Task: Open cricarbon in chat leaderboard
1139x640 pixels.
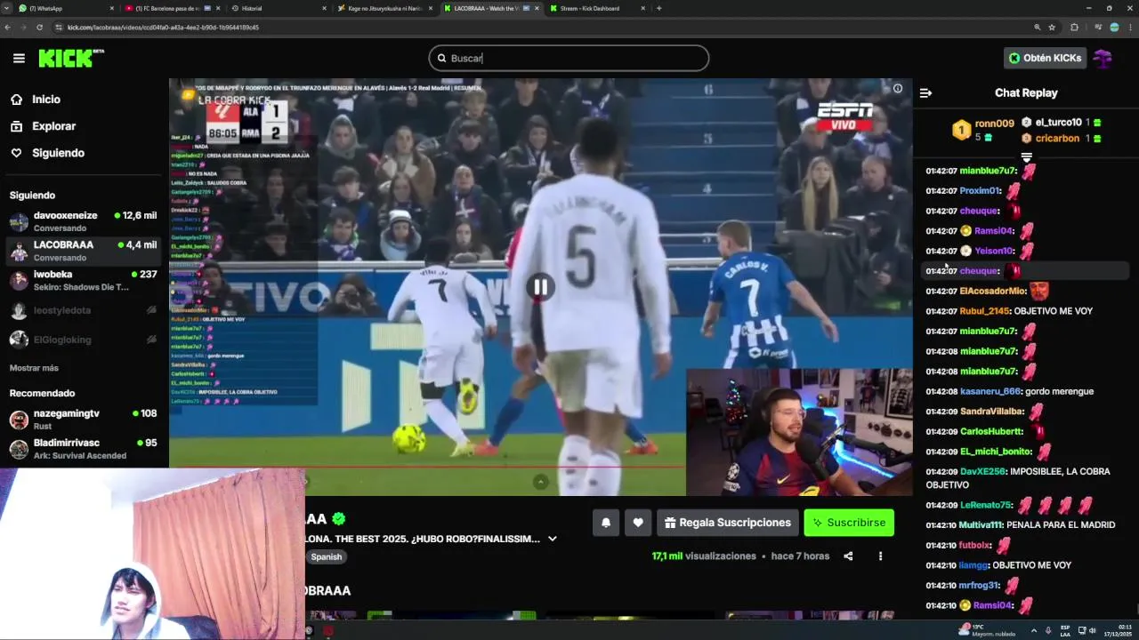Action: 1061,139
